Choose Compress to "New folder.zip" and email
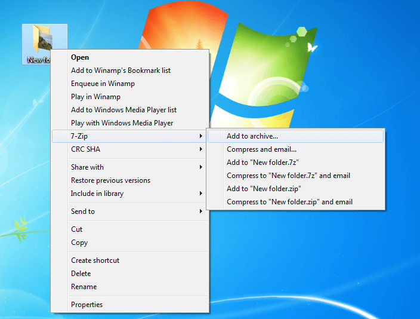This screenshot has height=319, width=420. (x=289, y=202)
